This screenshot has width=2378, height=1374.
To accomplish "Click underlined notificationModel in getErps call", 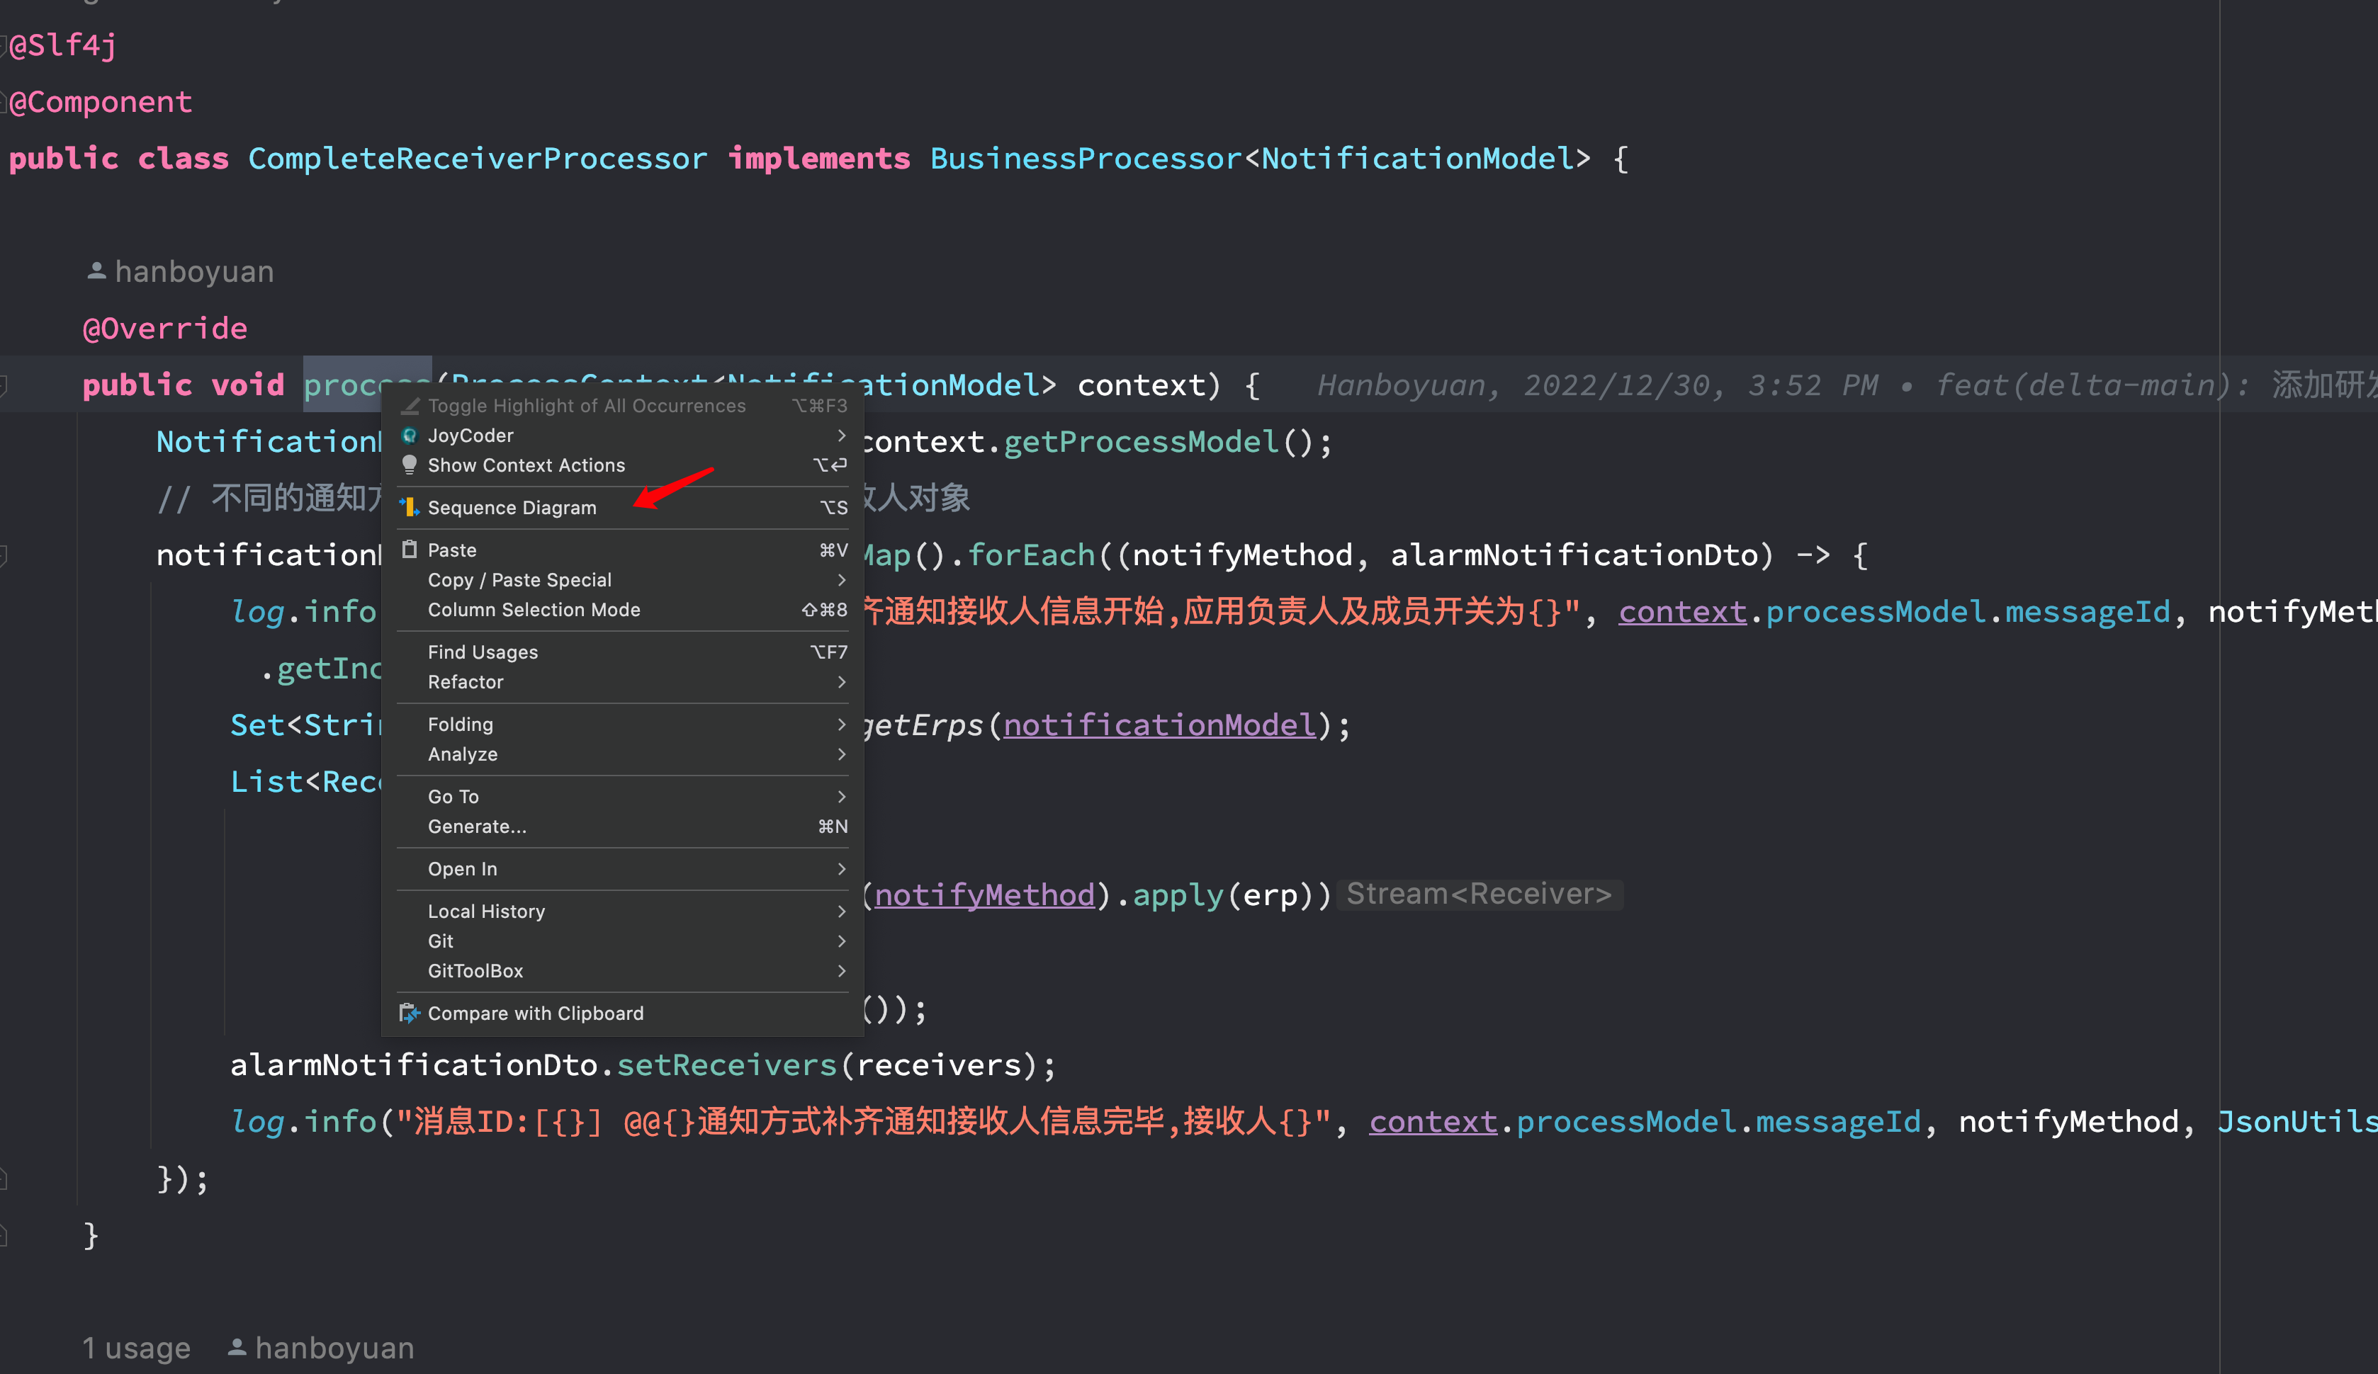I will [1159, 725].
